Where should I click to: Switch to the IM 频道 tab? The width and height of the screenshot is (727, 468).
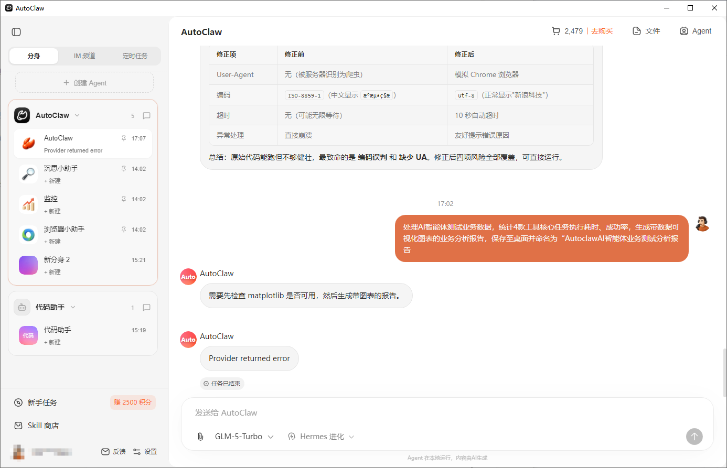(84, 56)
